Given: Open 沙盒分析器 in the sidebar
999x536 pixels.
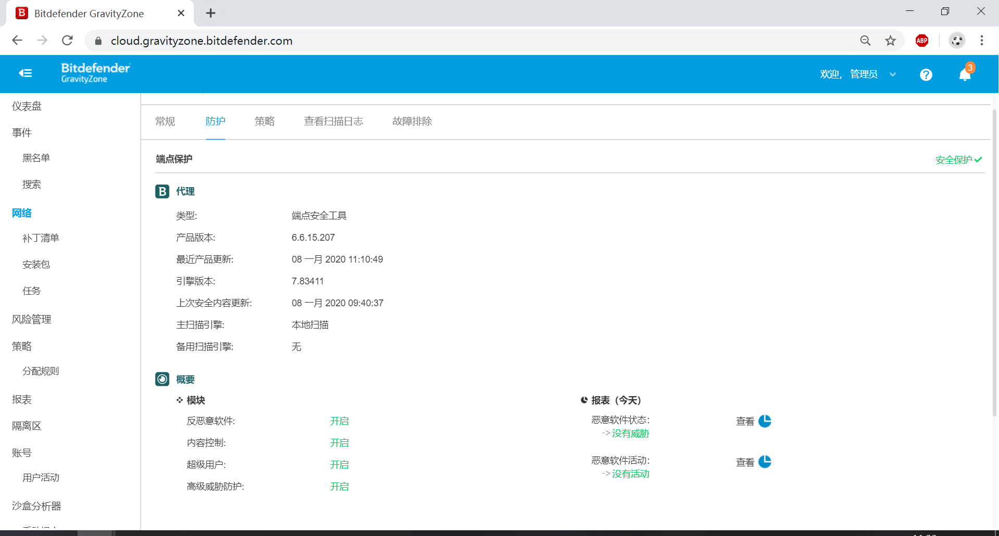Looking at the screenshot, I should point(36,506).
